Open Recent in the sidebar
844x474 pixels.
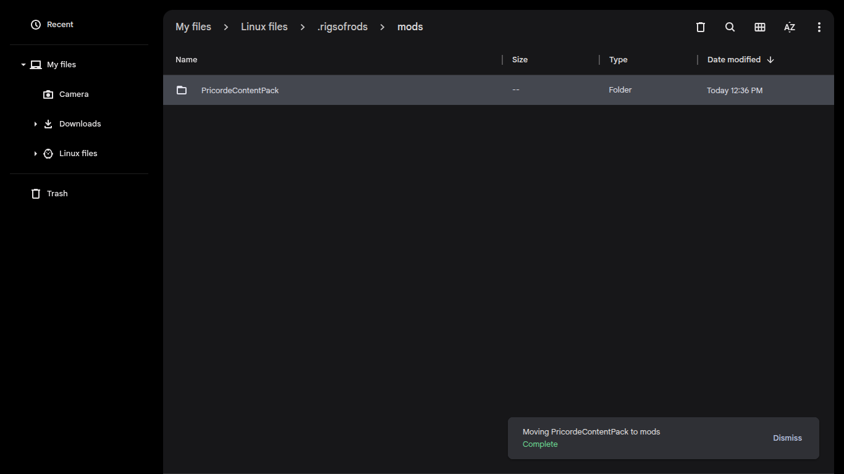pyautogui.click(x=60, y=25)
